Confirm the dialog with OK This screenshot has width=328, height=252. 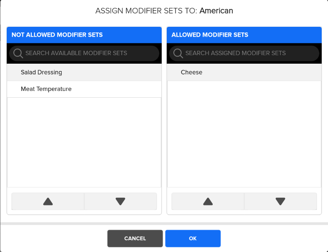point(193,238)
